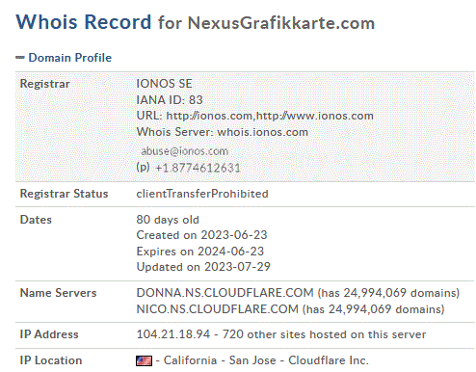This screenshot has width=476, height=372.
Task: Click the DONNA.NS.CLOUDFLARE.COM name server
Action: (225, 293)
